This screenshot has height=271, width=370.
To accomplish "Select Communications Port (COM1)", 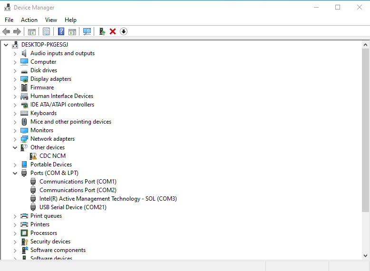I will click(78, 182).
